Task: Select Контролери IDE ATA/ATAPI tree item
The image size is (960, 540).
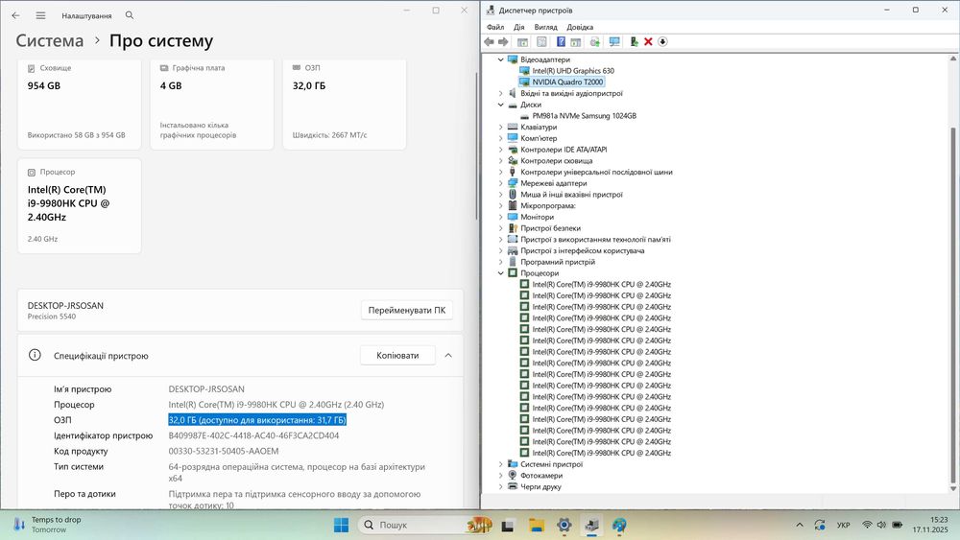Action: click(564, 150)
